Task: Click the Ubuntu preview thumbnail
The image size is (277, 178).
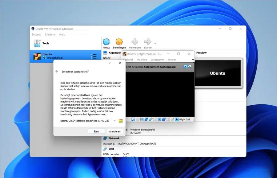Action: click(x=218, y=73)
